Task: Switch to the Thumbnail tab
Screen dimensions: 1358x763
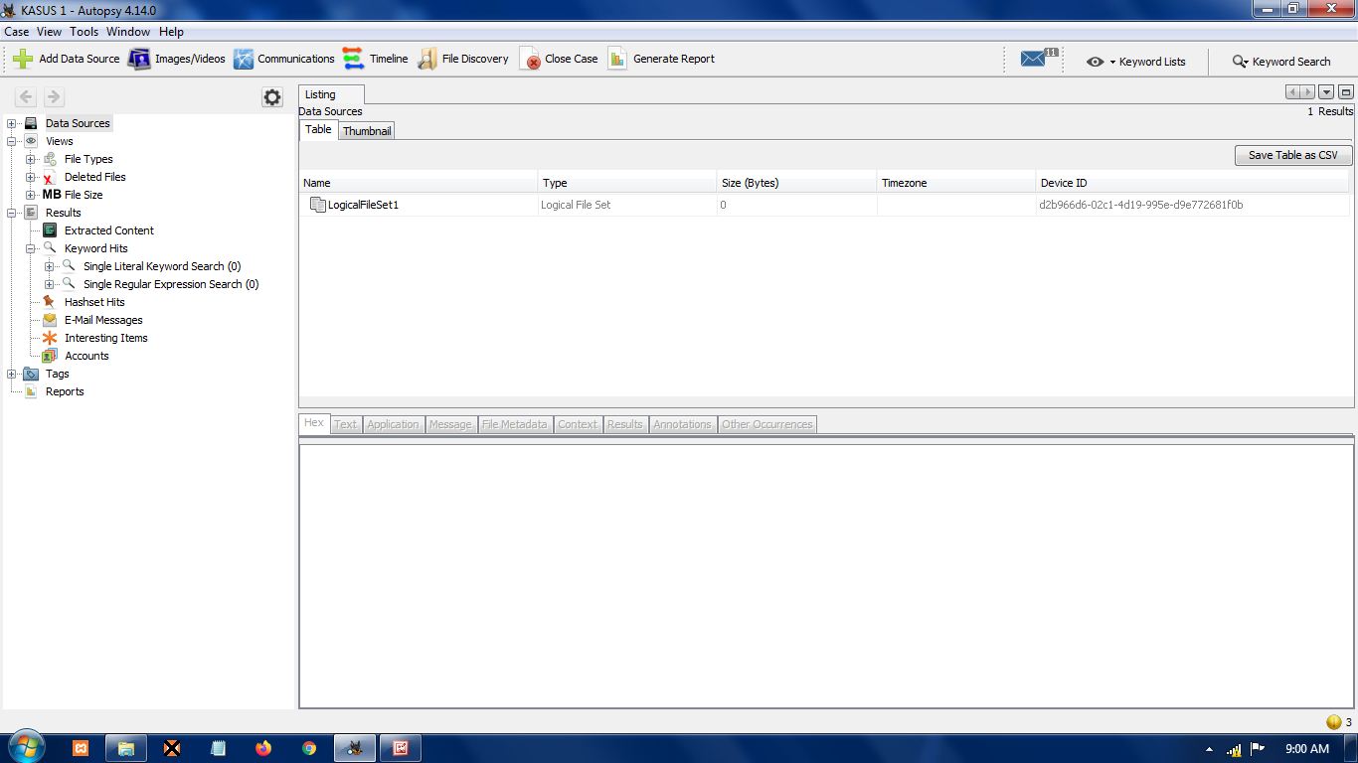Action: tap(367, 131)
